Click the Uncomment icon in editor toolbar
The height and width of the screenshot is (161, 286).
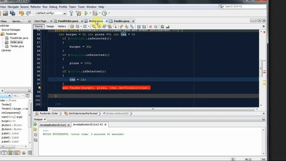coord(168,26)
